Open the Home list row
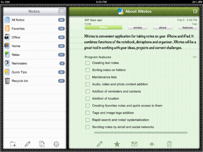This screenshot has width=203, height=152. [x=35, y=46]
